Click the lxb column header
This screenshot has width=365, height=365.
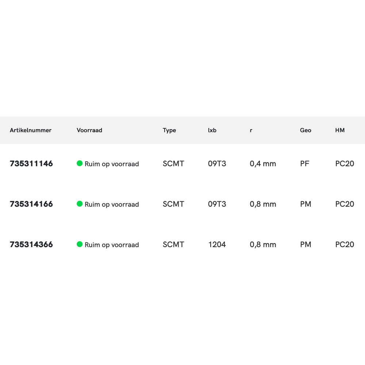tap(212, 130)
